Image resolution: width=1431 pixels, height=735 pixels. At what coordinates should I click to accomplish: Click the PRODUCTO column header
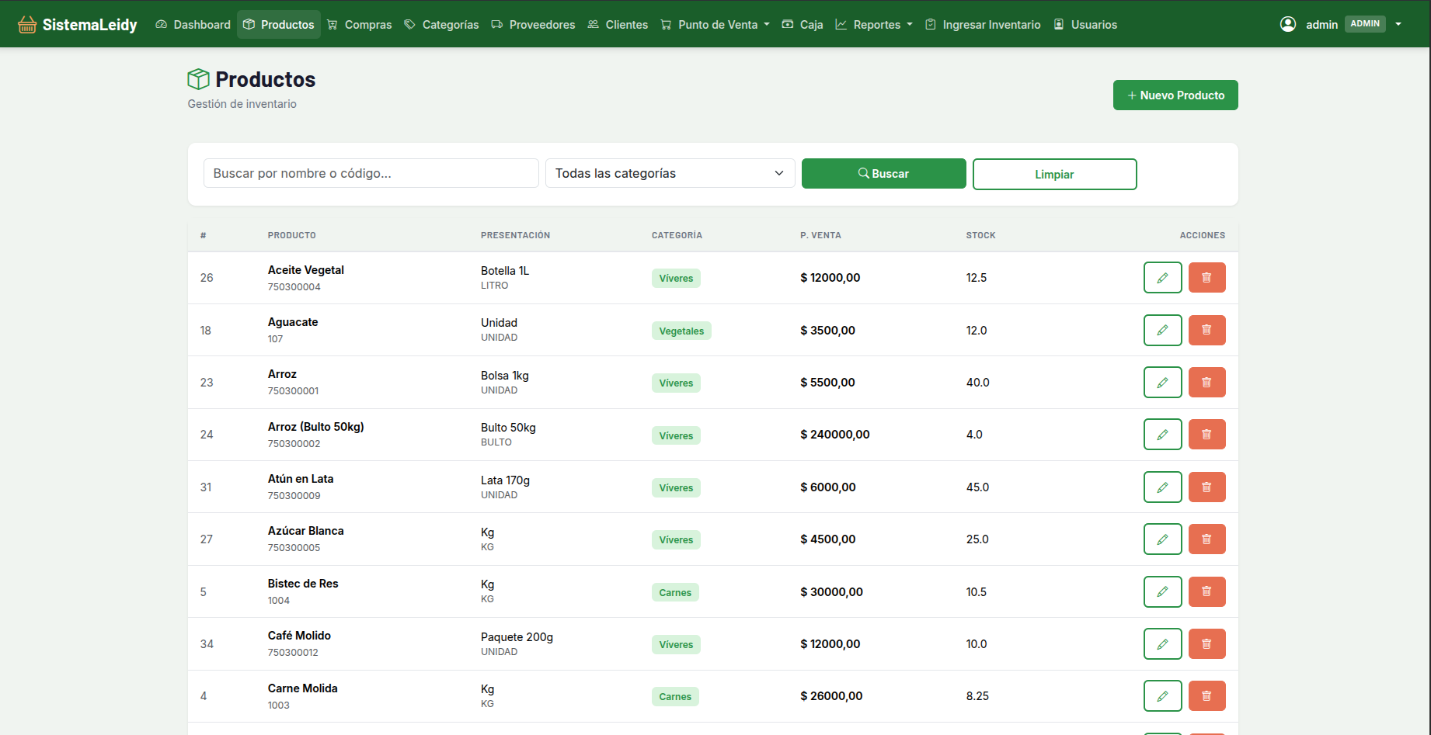click(292, 235)
